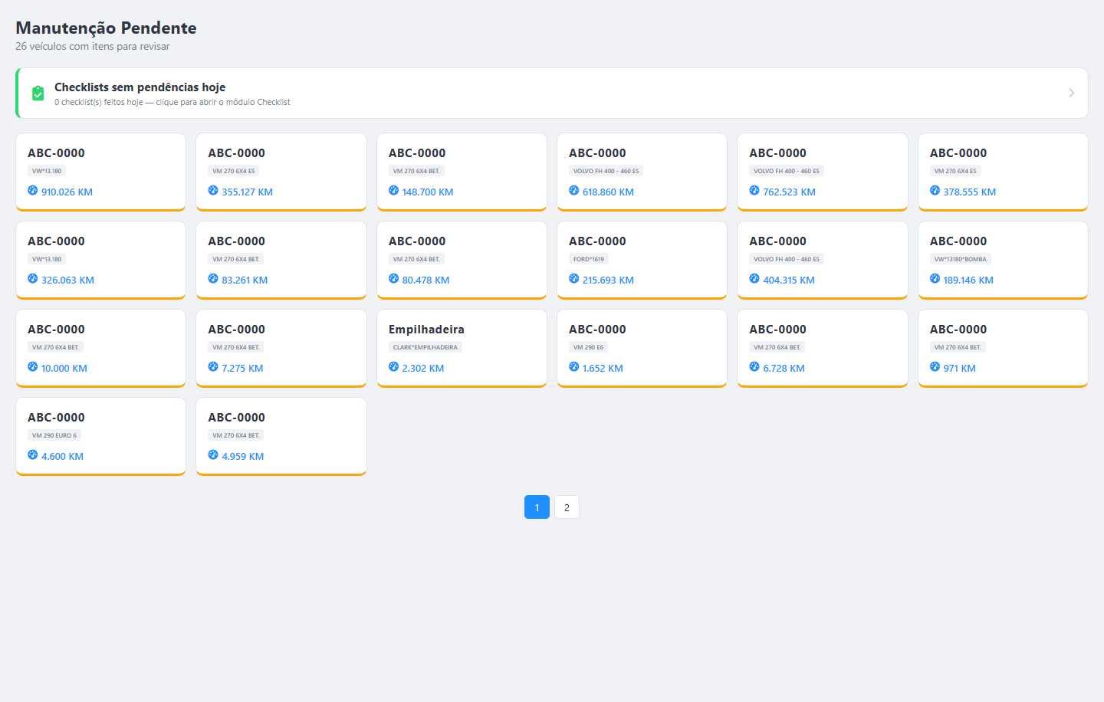Expand checklist banner with right chevron
The image size is (1104, 702).
tap(1071, 93)
